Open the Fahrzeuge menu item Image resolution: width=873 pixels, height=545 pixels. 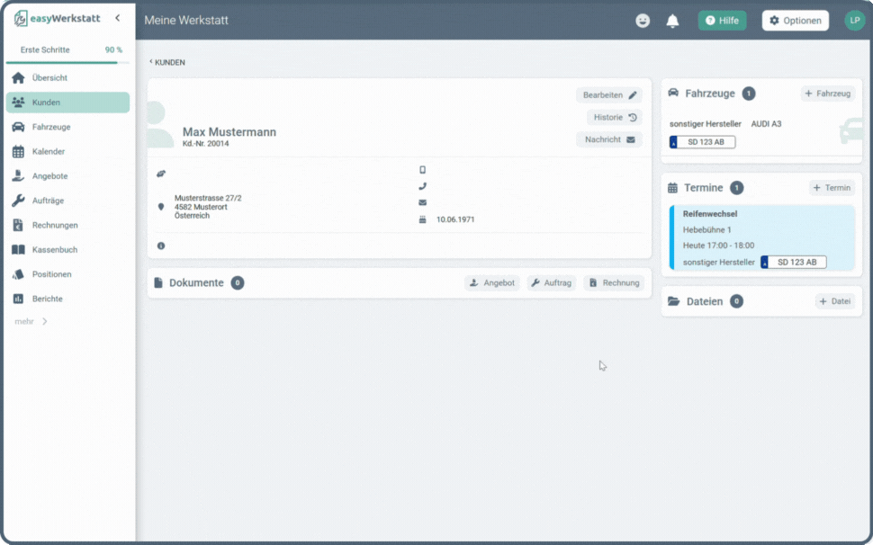coord(51,128)
